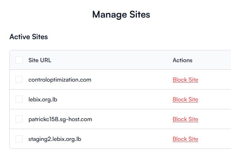Image resolution: width=231 pixels, height=151 pixels.
Task: Block the patrickc158.sg-host.com site
Action: (x=185, y=119)
